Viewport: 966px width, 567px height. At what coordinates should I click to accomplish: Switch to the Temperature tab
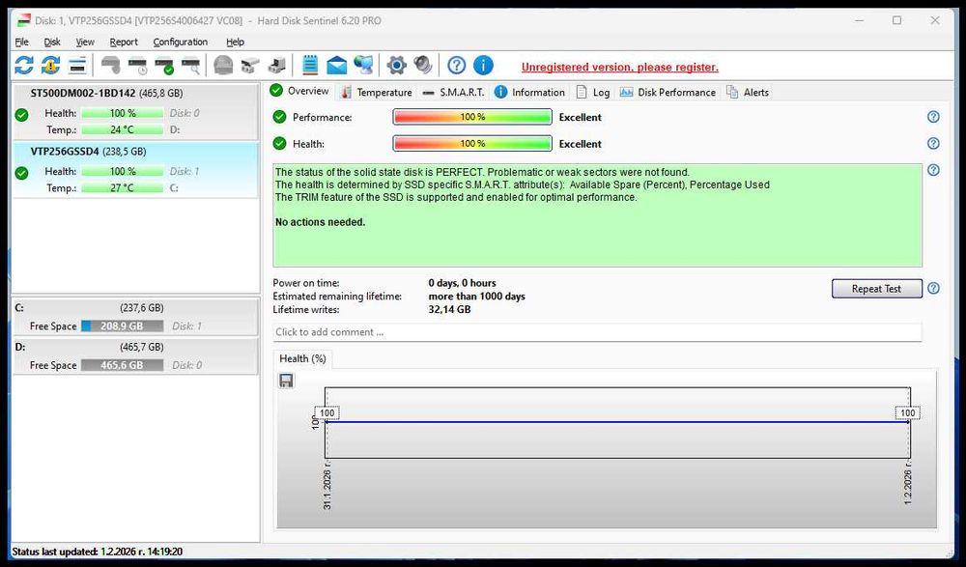point(377,92)
